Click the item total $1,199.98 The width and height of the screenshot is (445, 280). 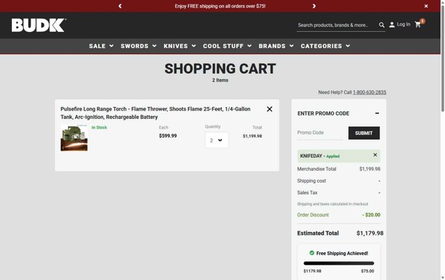coord(252,136)
